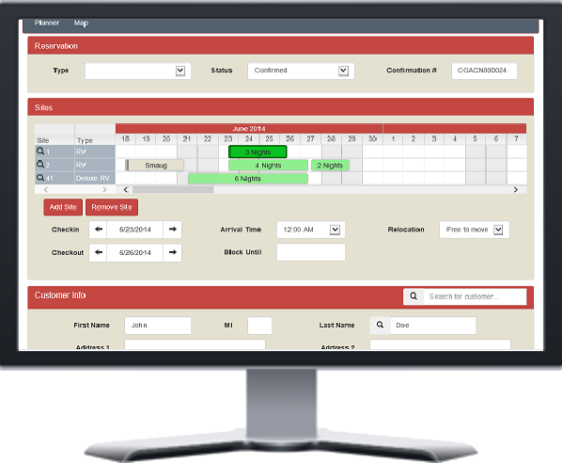Viewport: 562px width, 463px height.
Task: Click the Block Until input field
Action: (x=311, y=252)
